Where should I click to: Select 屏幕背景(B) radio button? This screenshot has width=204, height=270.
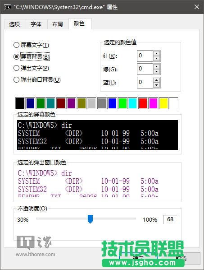point(32,56)
